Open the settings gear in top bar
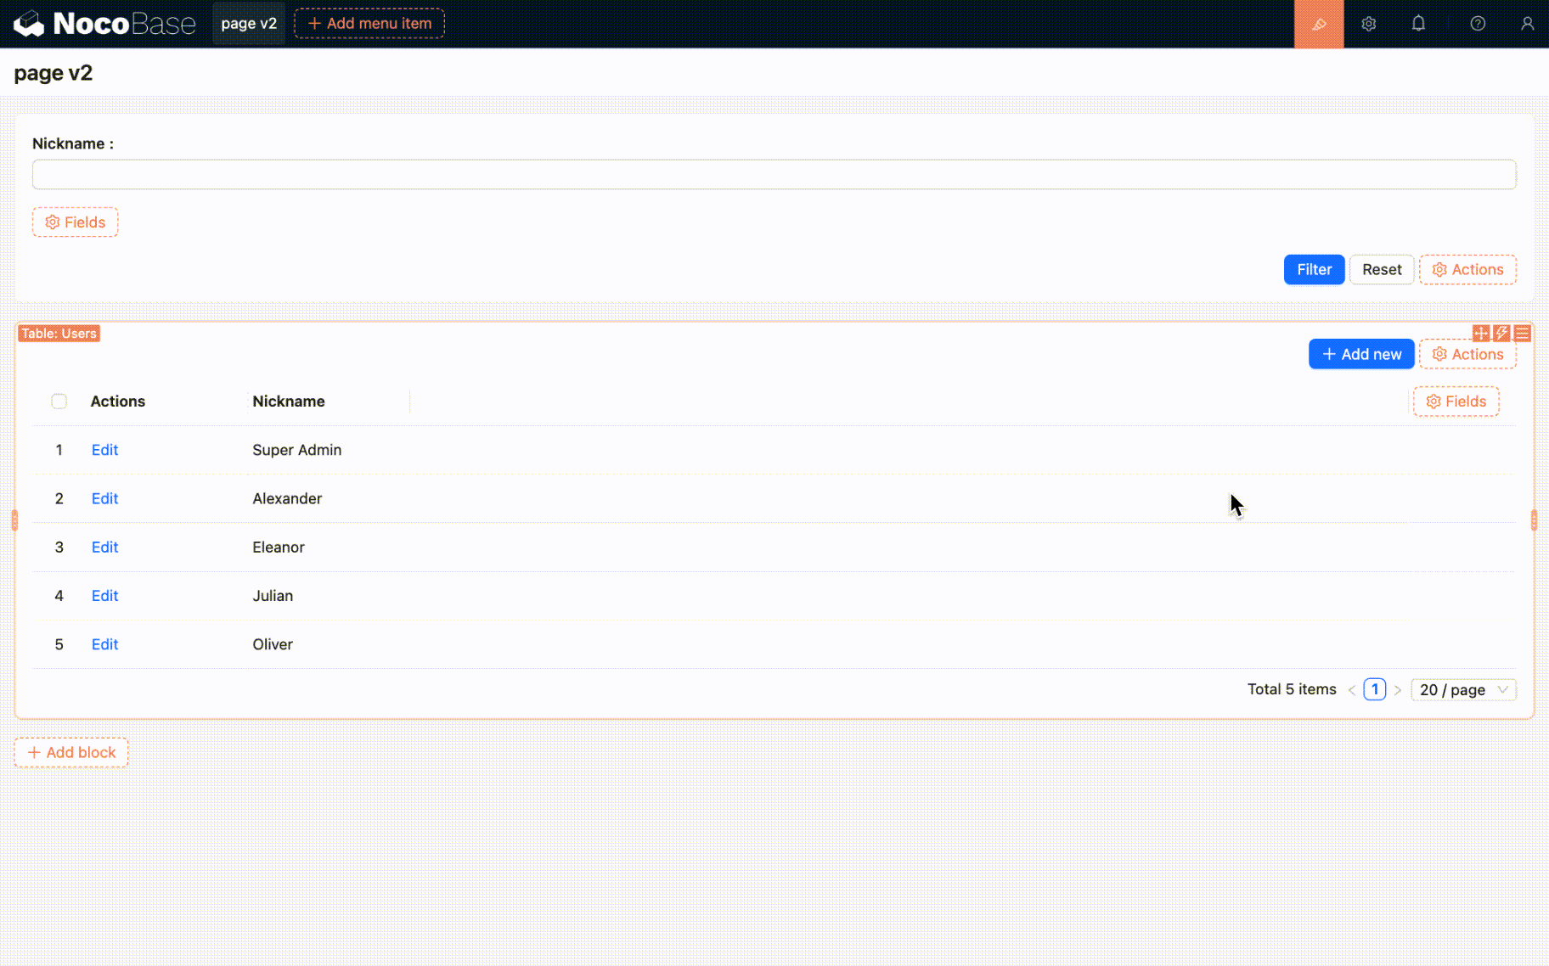Screen dimensions: 1549x966 point(1368,24)
